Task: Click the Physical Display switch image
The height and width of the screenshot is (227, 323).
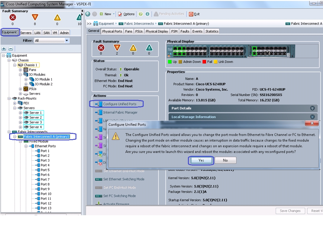Action: [x=231, y=51]
